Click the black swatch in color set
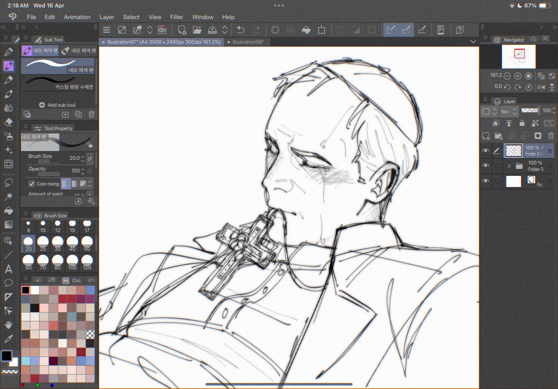Screen dimensions: 558x389 [26, 290]
